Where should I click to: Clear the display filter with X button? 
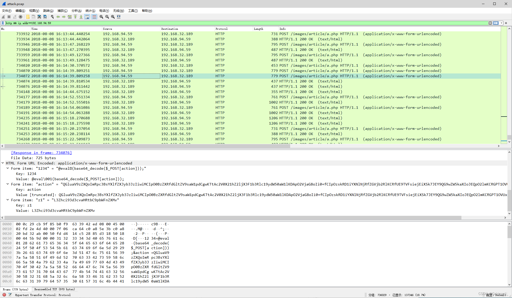tap(490, 23)
